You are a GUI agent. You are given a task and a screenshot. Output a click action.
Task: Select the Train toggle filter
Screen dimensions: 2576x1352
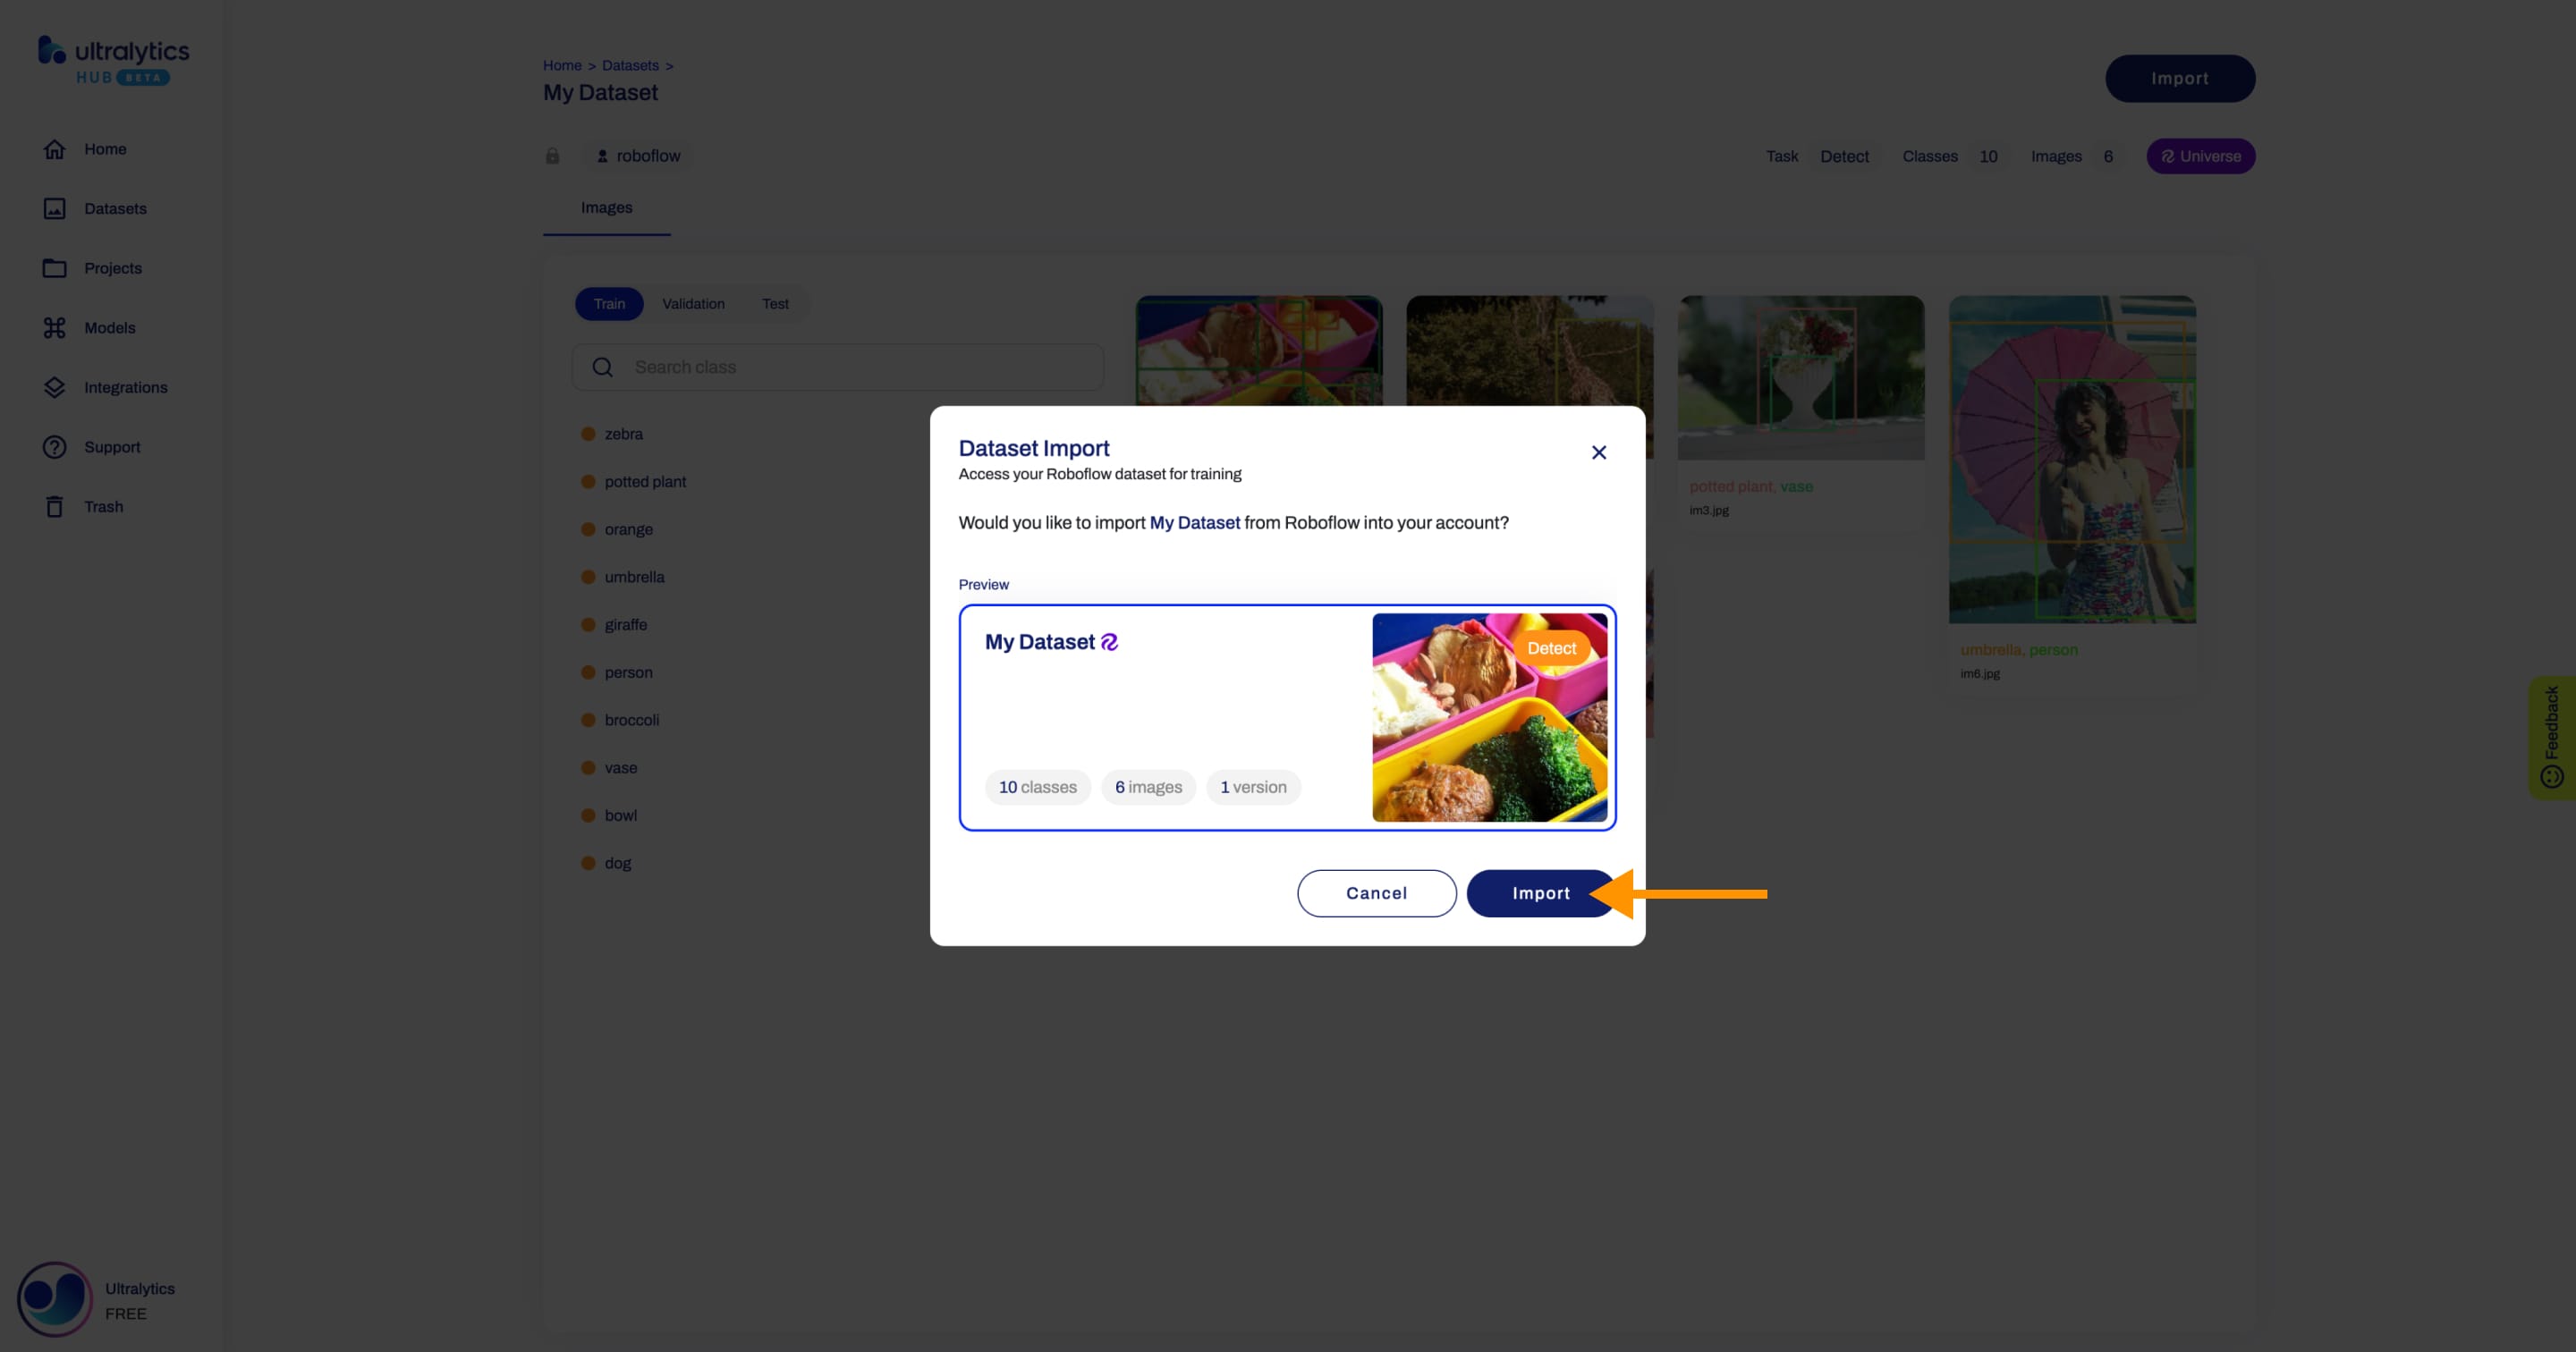608,303
